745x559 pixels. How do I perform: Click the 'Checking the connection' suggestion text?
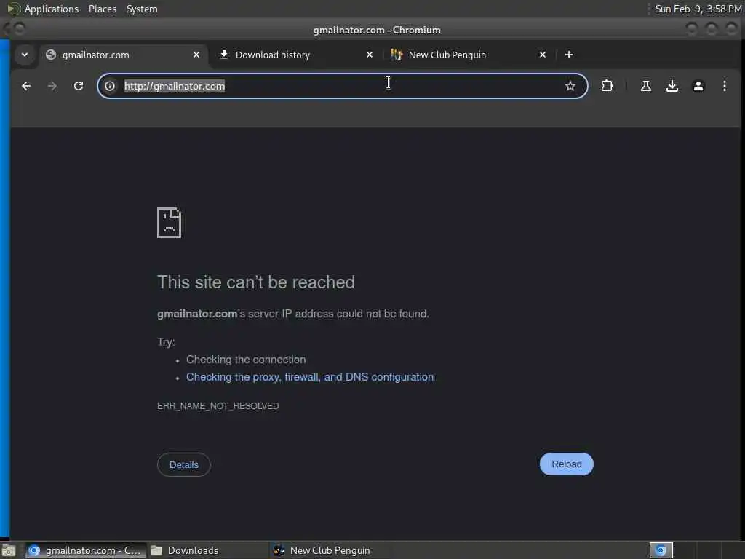click(x=246, y=360)
